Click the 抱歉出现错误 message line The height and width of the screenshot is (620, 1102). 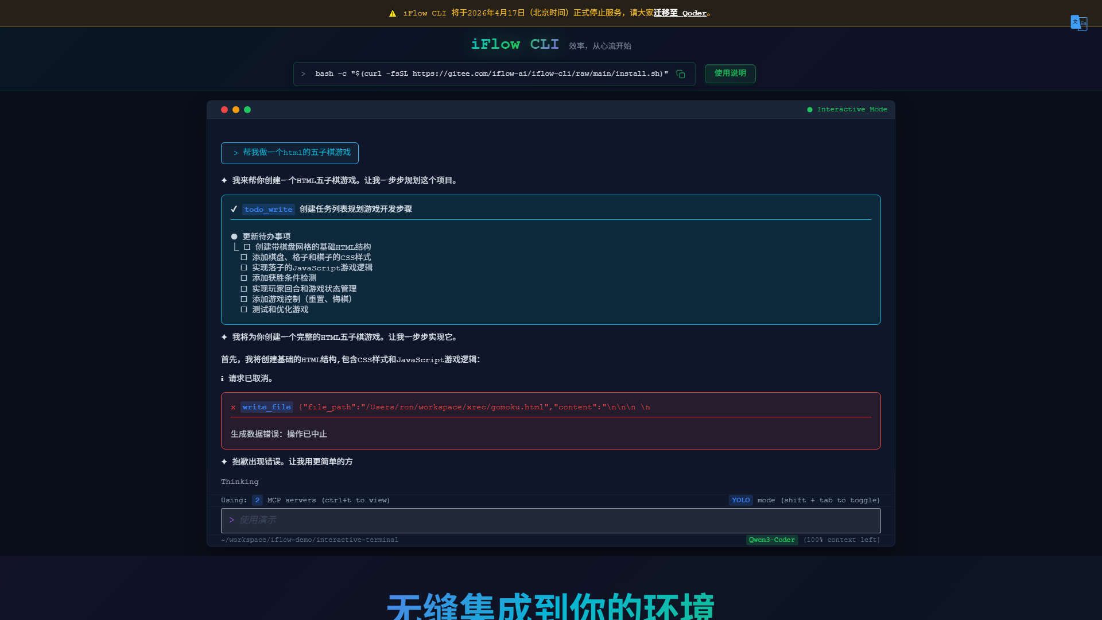point(292,462)
